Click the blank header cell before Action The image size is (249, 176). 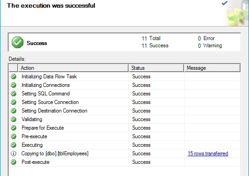click(x=14, y=68)
